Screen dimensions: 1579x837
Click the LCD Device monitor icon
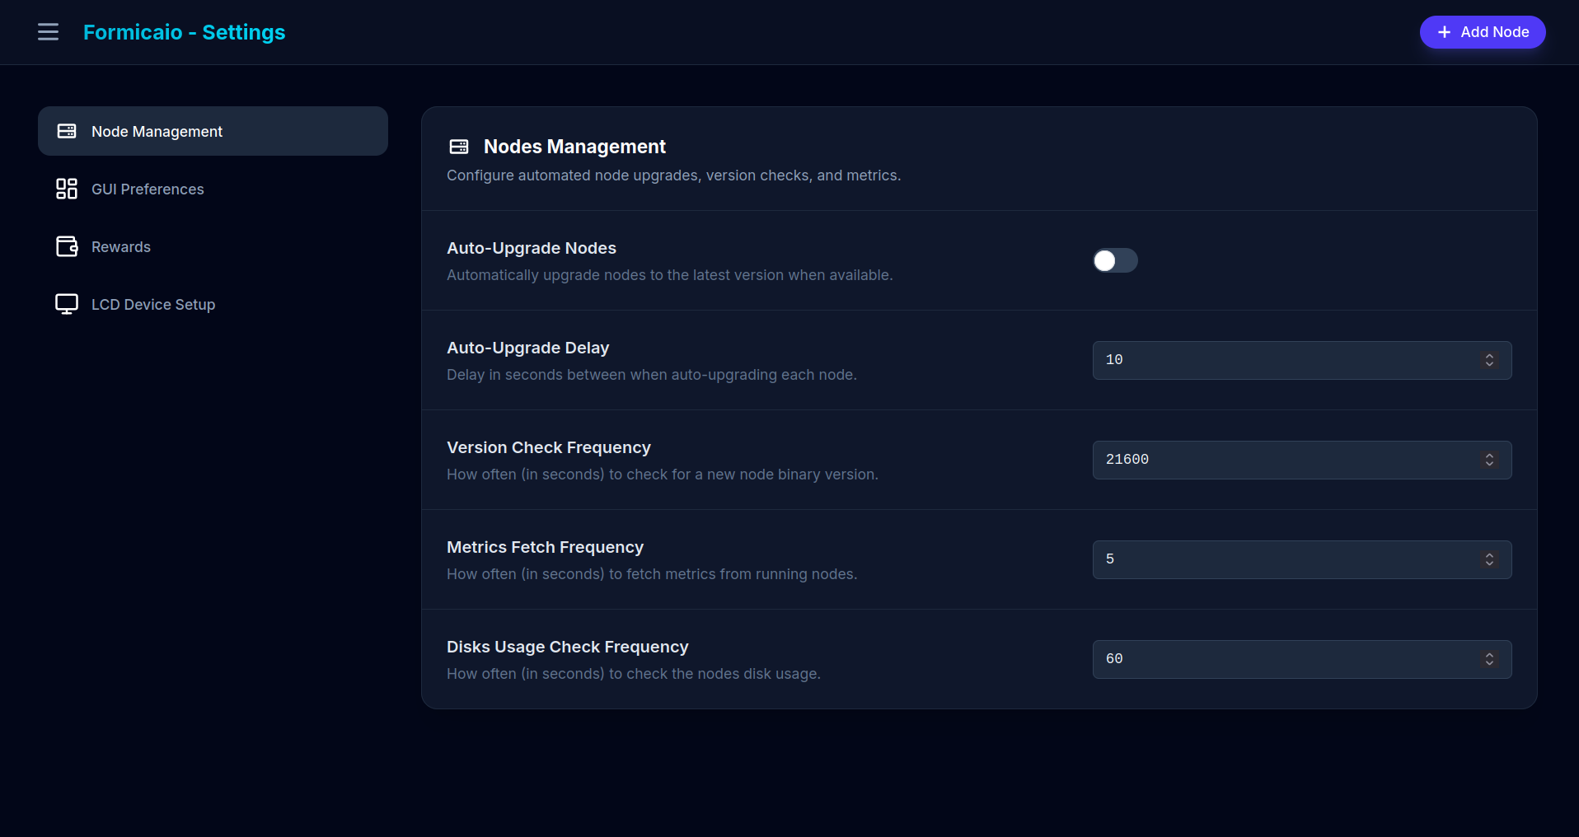[67, 304]
